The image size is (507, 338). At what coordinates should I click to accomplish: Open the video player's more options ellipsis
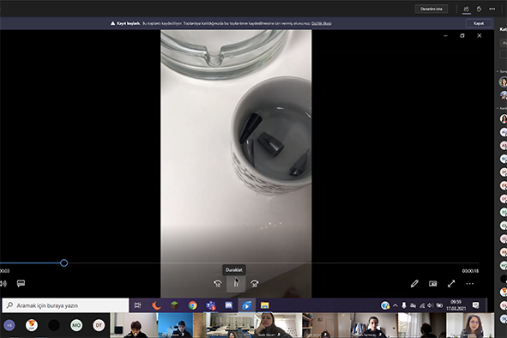(470, 284)
